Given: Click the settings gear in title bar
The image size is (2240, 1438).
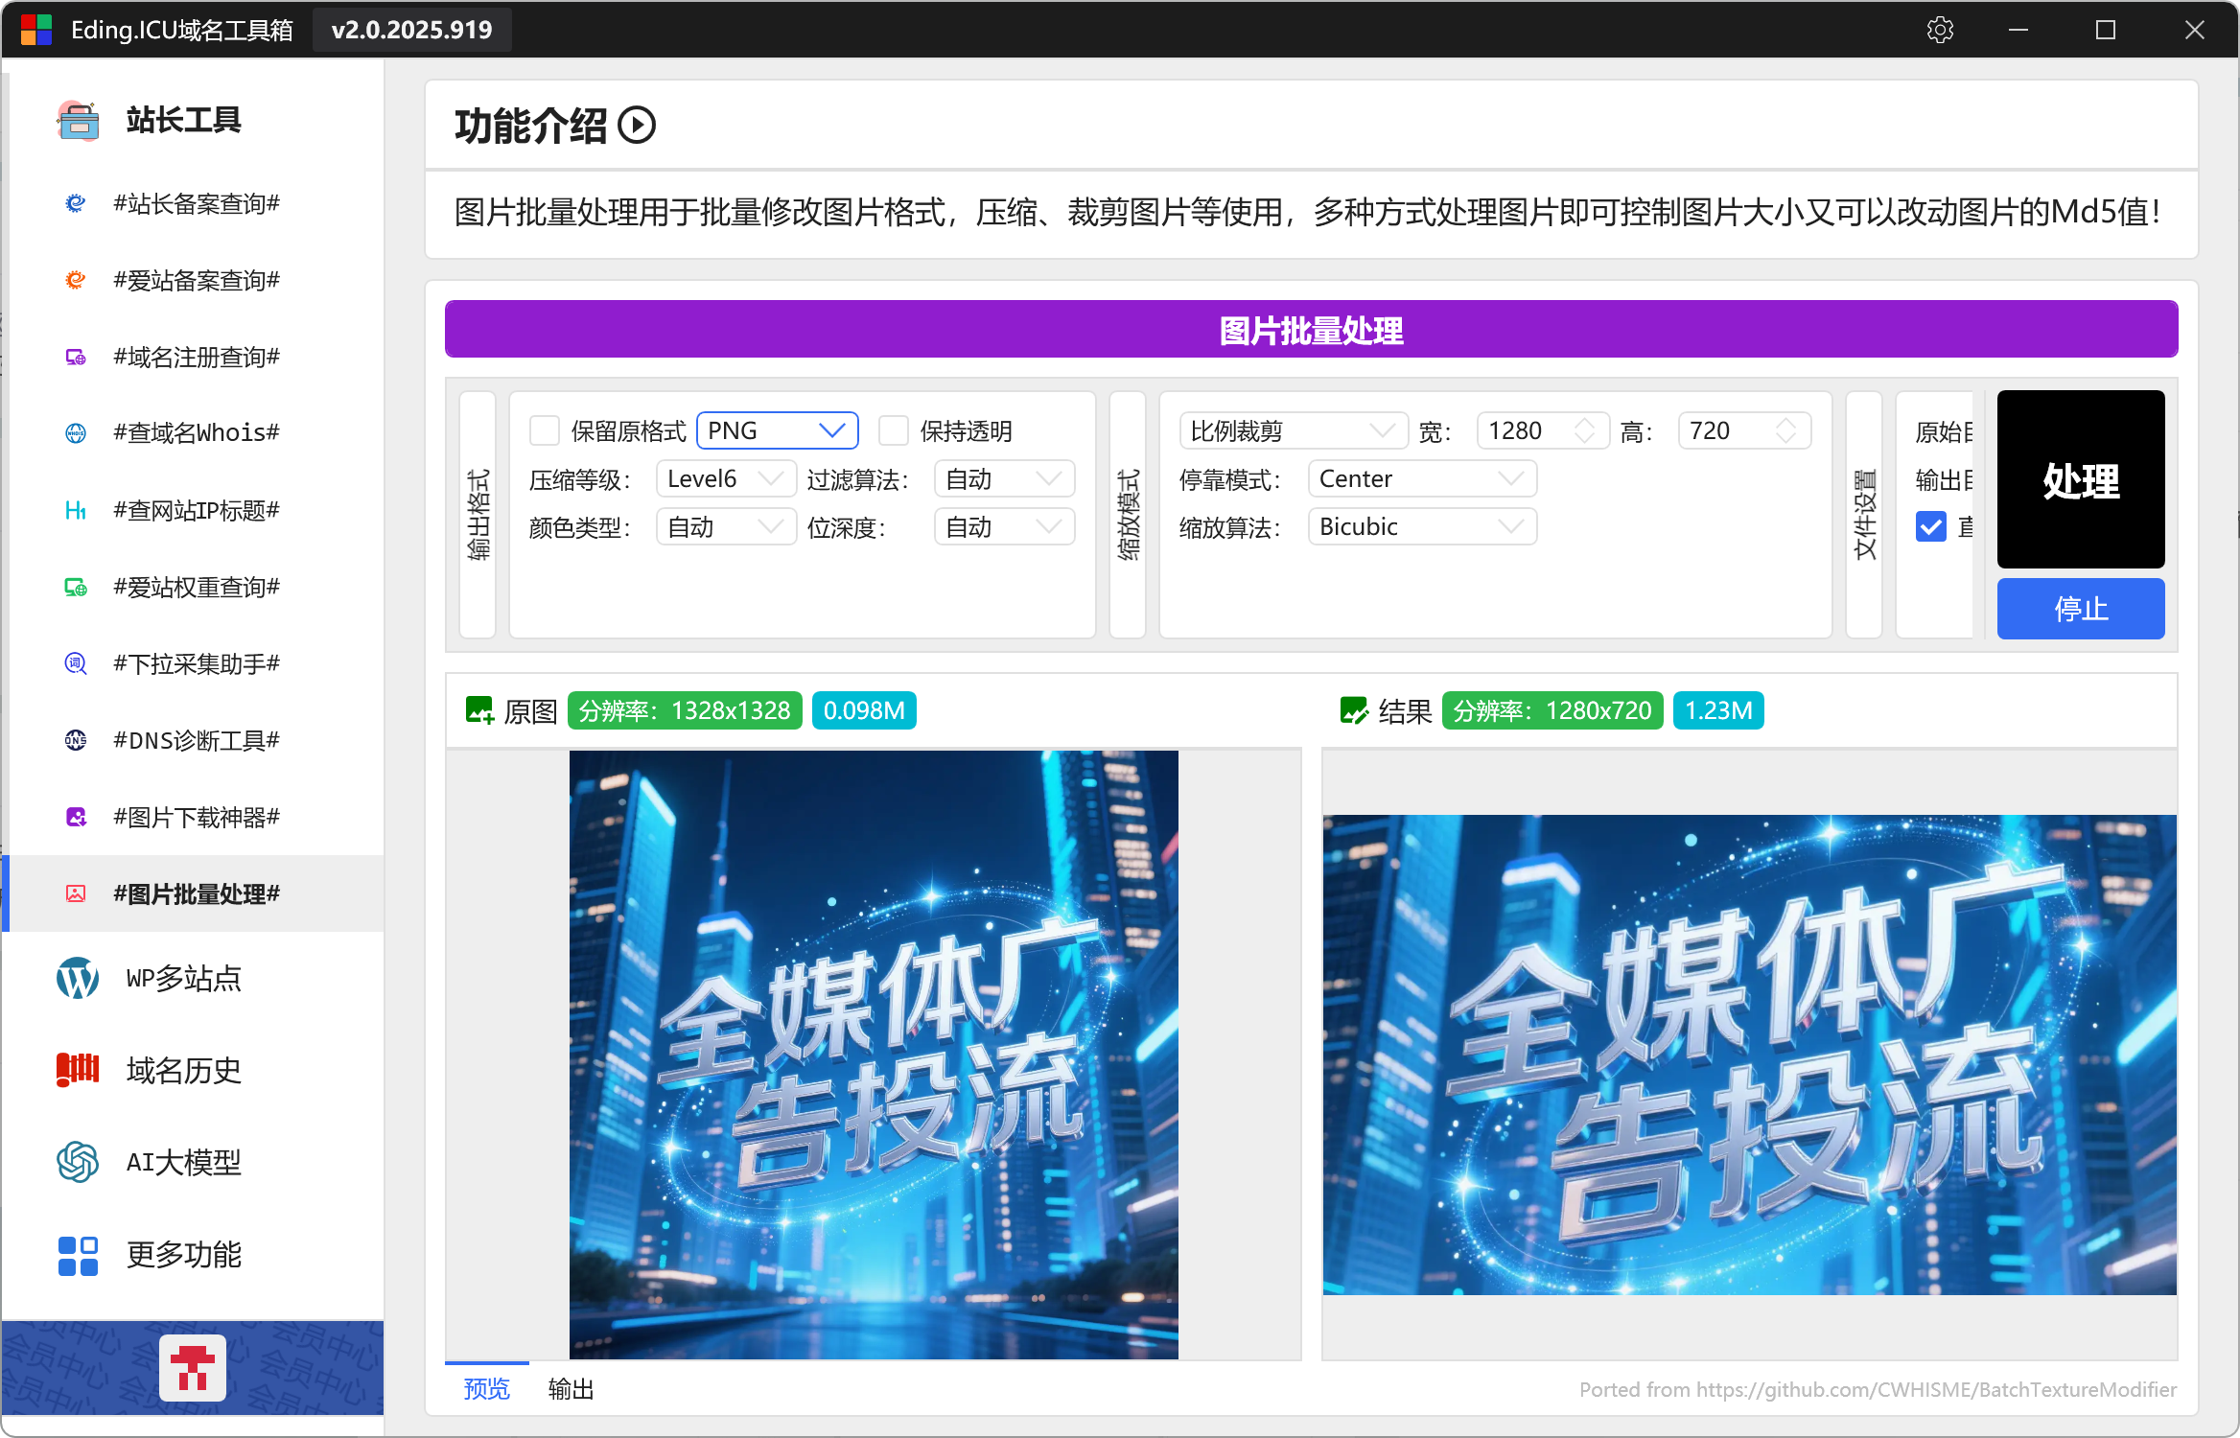Looking at the screenshot, I should pyautogui.click(x=1940, y=30).
